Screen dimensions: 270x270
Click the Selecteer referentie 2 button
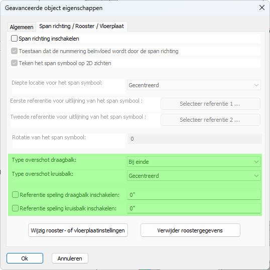click(x=210, y=120)
